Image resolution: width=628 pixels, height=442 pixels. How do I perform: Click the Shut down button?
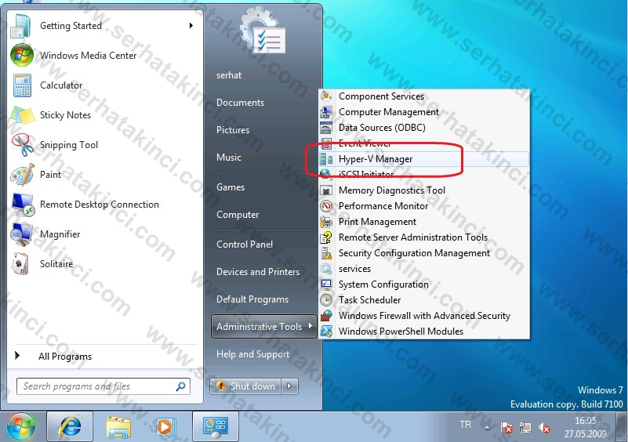click(245, 386)
